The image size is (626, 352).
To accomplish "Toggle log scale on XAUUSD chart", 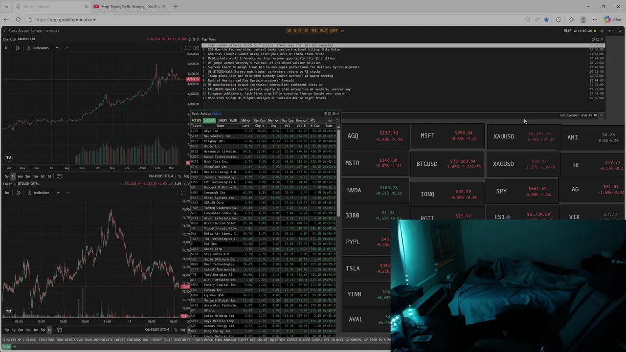I will click(x=186, y=176).
